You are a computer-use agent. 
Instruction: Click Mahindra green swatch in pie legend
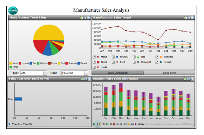coord(38,63)
